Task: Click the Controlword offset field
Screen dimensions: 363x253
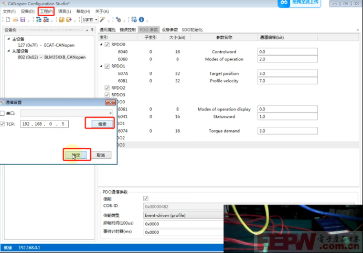Action: [287, 52]
